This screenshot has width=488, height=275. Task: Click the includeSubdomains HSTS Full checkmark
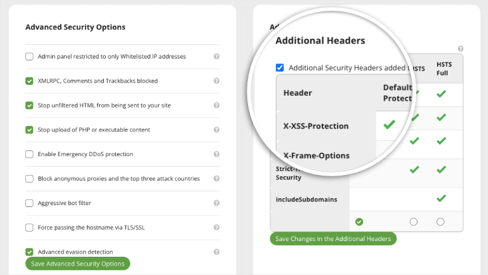(x=441, y=198)
